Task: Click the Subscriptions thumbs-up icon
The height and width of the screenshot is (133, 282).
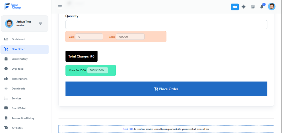Action: [x=6, y=78]
